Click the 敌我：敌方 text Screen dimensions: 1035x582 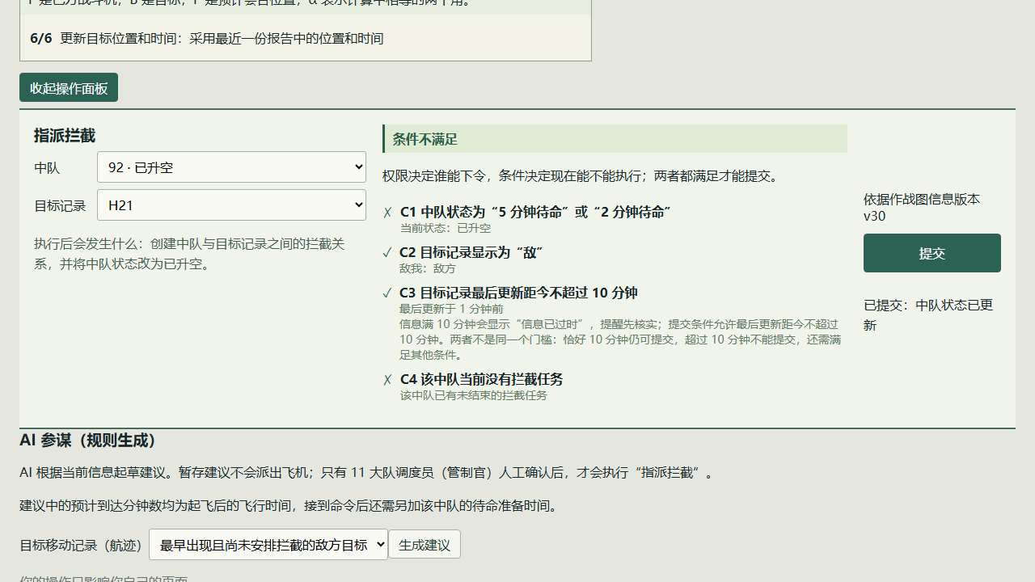pyautogui.click(x=428, y=268)
